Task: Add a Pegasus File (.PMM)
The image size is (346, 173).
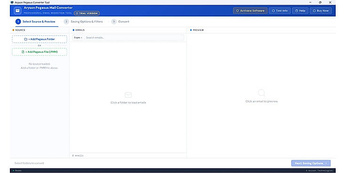Action: 39,52
